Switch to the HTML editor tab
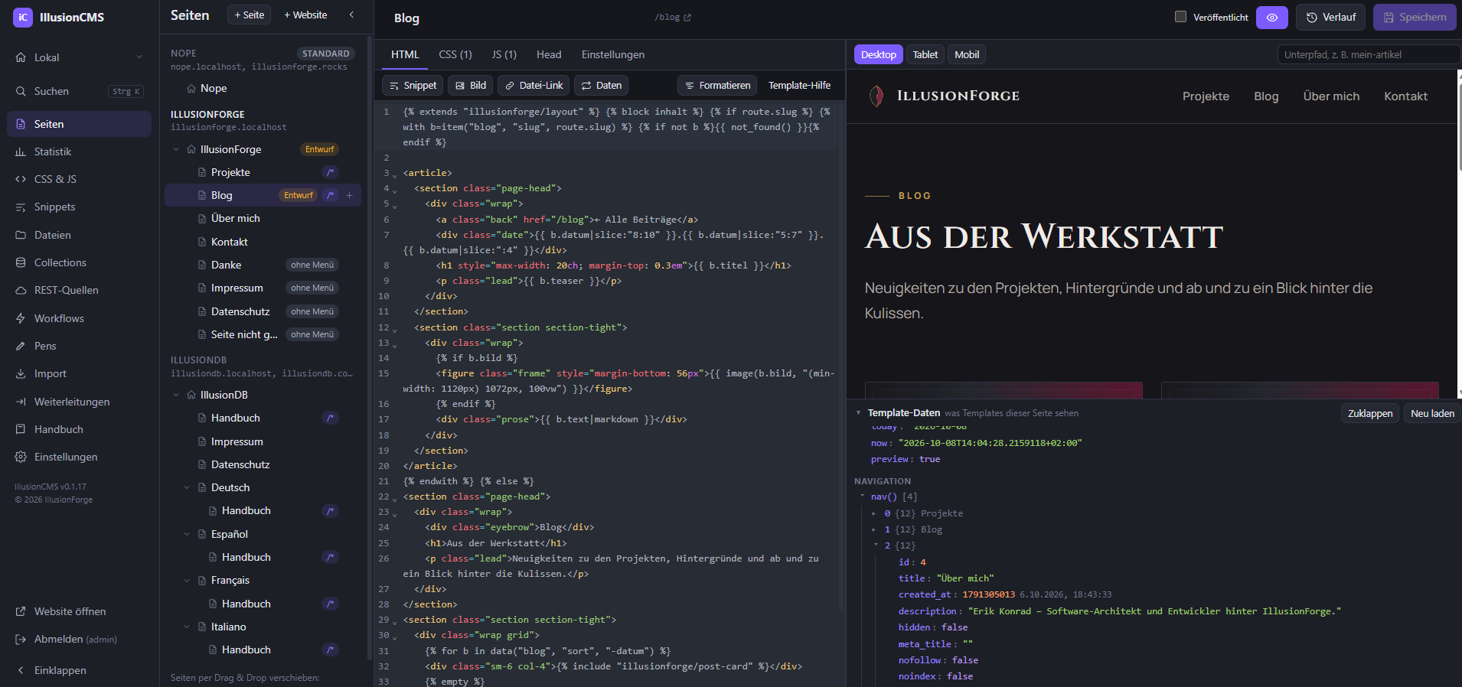This screenshot has width=1462, height=687. [405, 54]
